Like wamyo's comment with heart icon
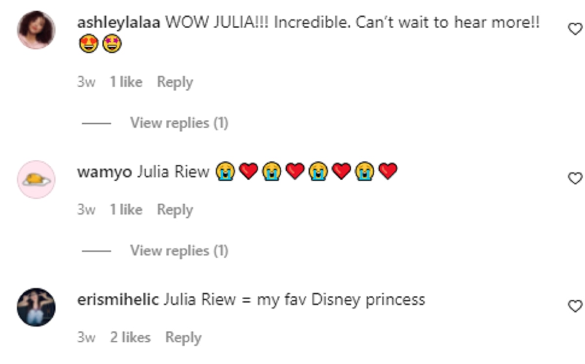This screenshot has height=364, width=585. point(576,178)
